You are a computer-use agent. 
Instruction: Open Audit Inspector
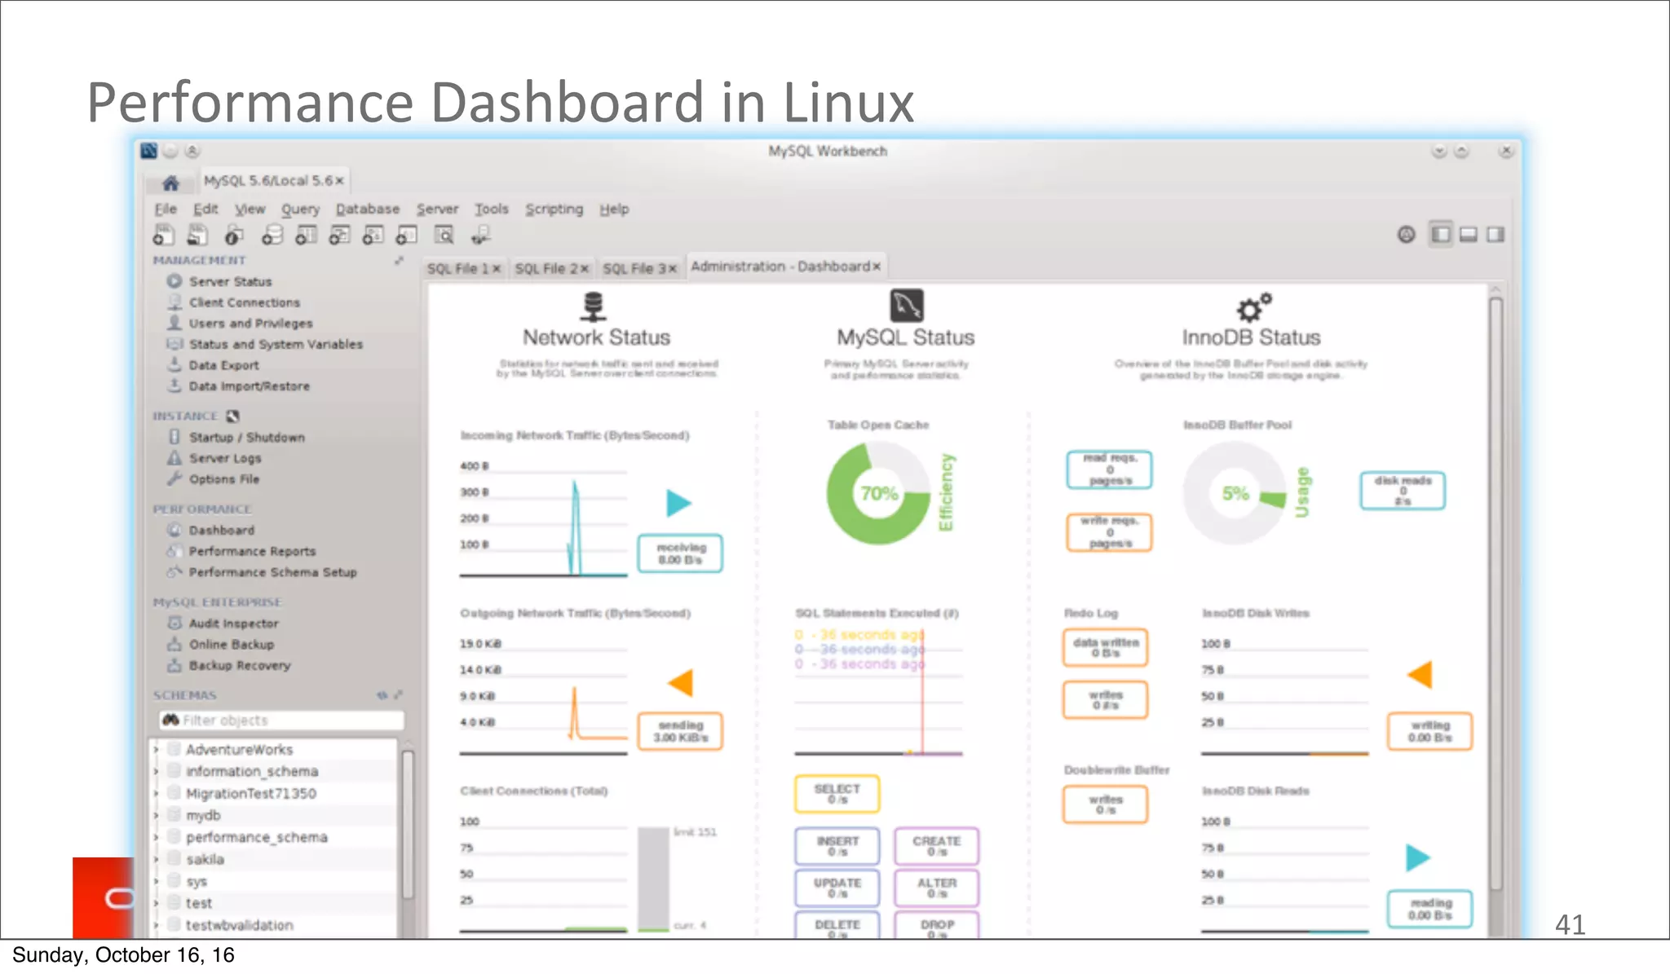(234, 624)
